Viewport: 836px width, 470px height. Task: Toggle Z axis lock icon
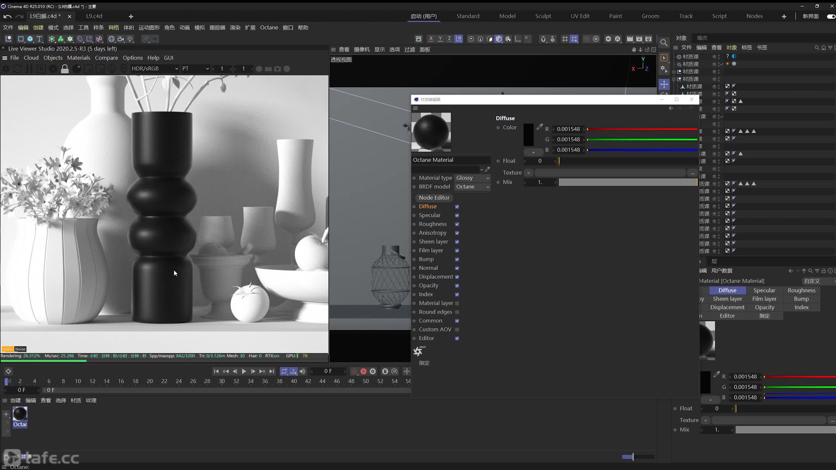coord(449,39)
